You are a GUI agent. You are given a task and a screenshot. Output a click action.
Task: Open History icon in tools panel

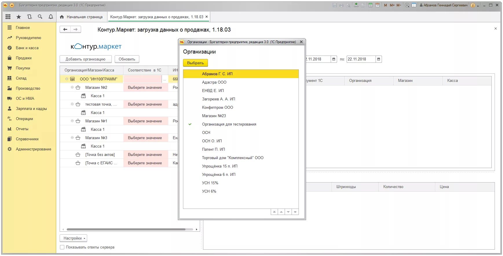(x=29, y=17)
